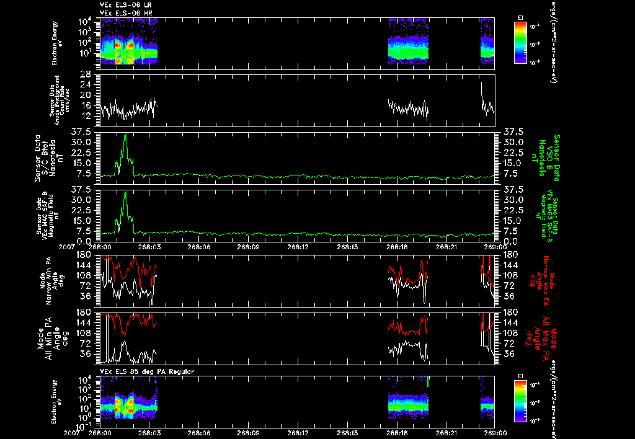Click the '28' tick on count rate axis
635x439 pixels.
(x=85, y=74)
